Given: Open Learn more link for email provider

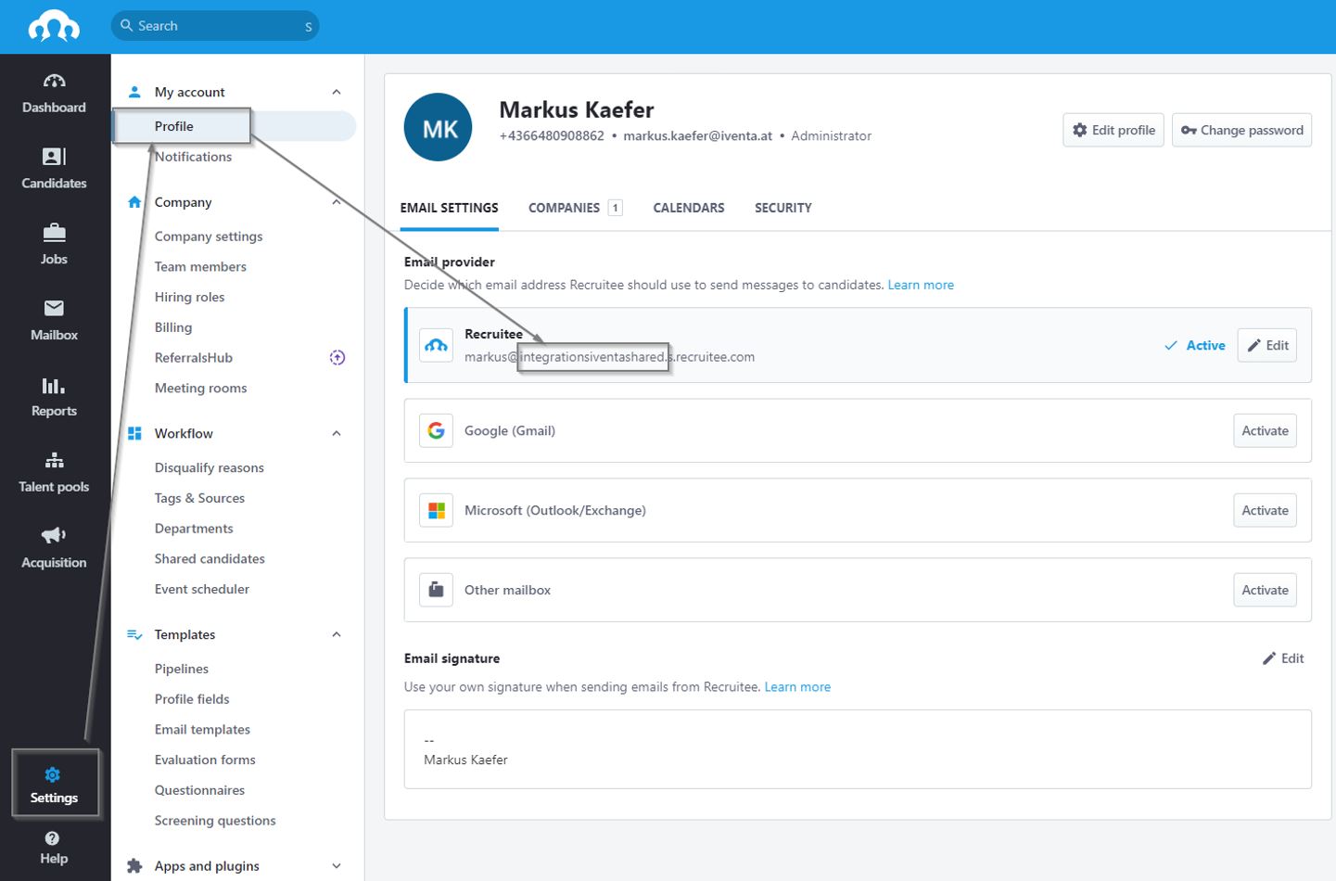Looking at the screenshot, I should point(921,285).
